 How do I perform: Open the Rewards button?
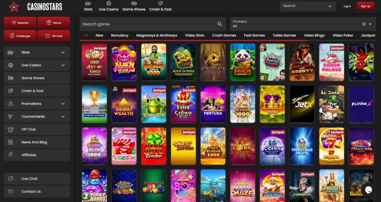click(x=20, y=23)
